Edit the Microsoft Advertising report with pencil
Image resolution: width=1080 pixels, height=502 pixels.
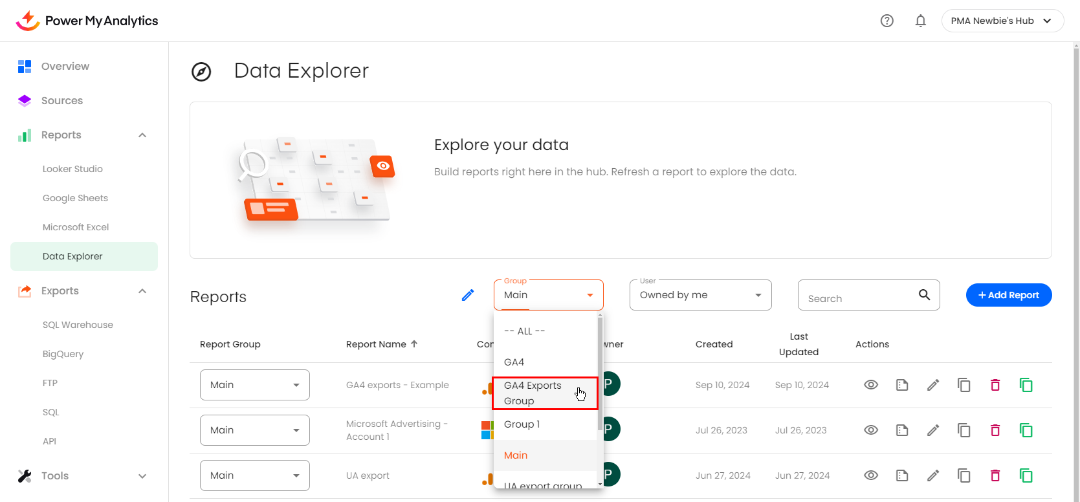tap(933, 430)
